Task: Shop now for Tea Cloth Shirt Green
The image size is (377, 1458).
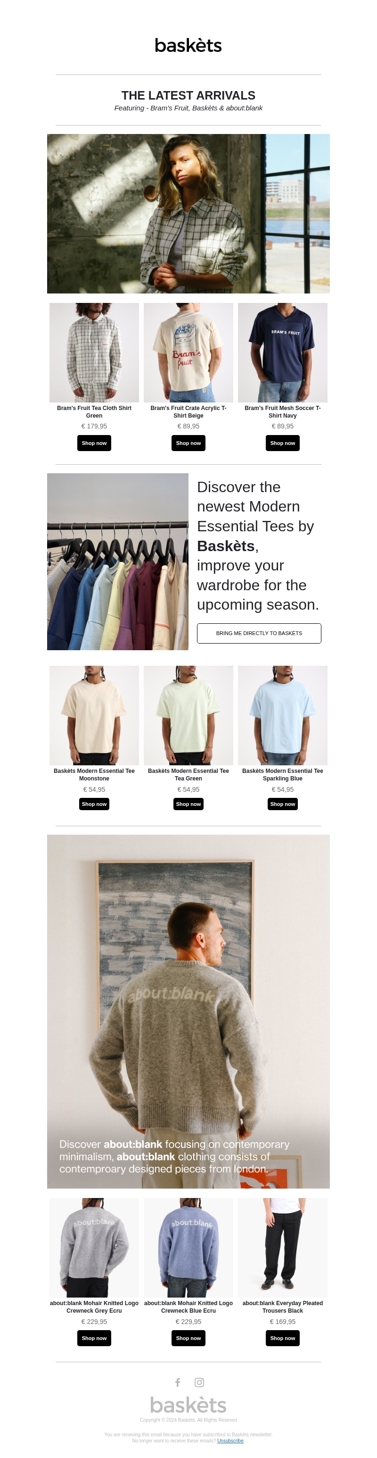Action: click(94, 443)
